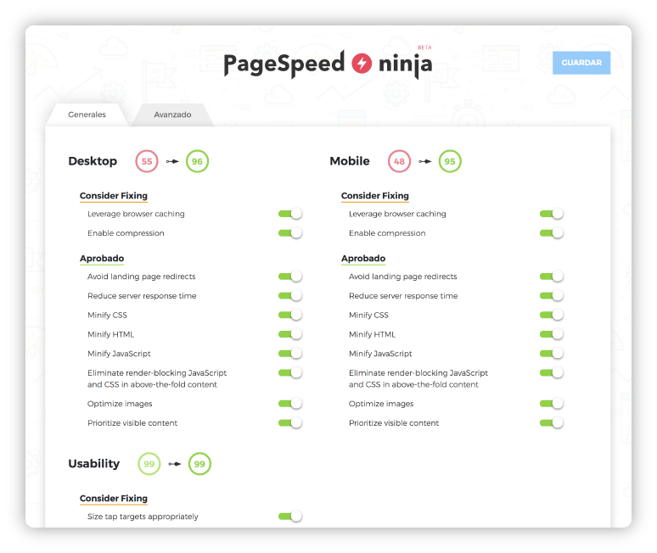Image resolution: width=657 pixels, height=553 pixels.
Task: Disable Desktop Optimize images switch
Action: click(290, 404)
